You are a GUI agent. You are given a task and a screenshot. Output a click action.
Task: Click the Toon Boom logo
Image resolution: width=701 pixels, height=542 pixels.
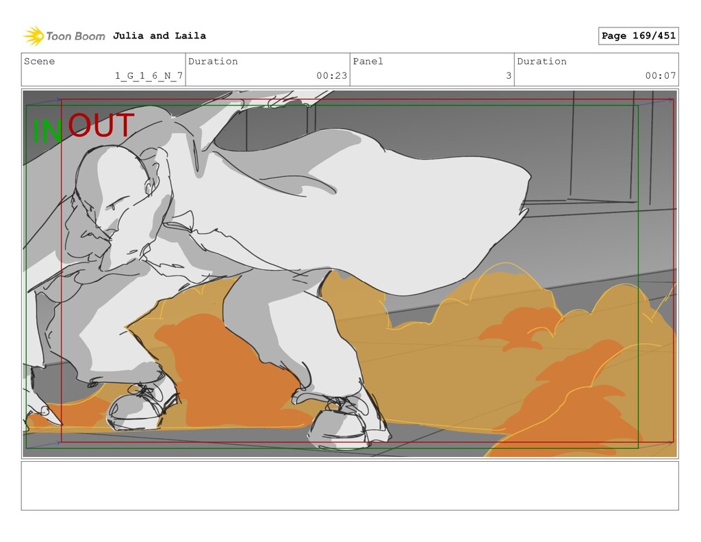(x=64, y=36)
